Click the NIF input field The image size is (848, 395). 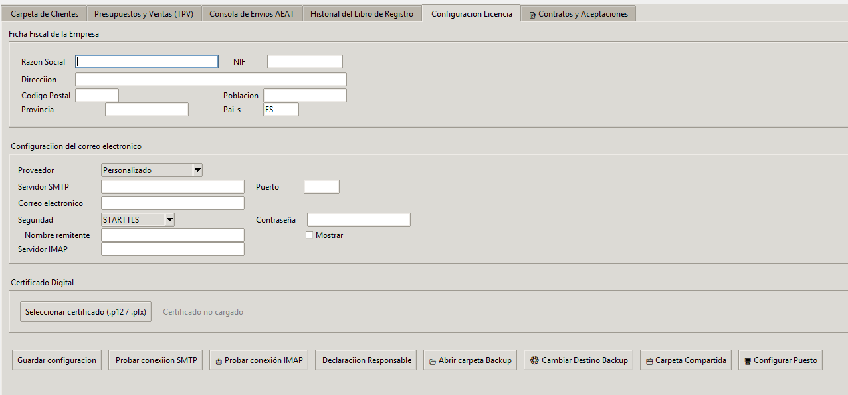(x=305, y=61)
